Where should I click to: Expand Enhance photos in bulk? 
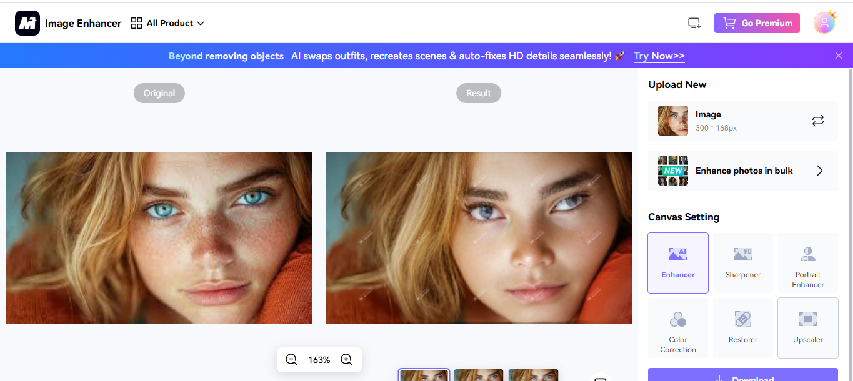819,170
